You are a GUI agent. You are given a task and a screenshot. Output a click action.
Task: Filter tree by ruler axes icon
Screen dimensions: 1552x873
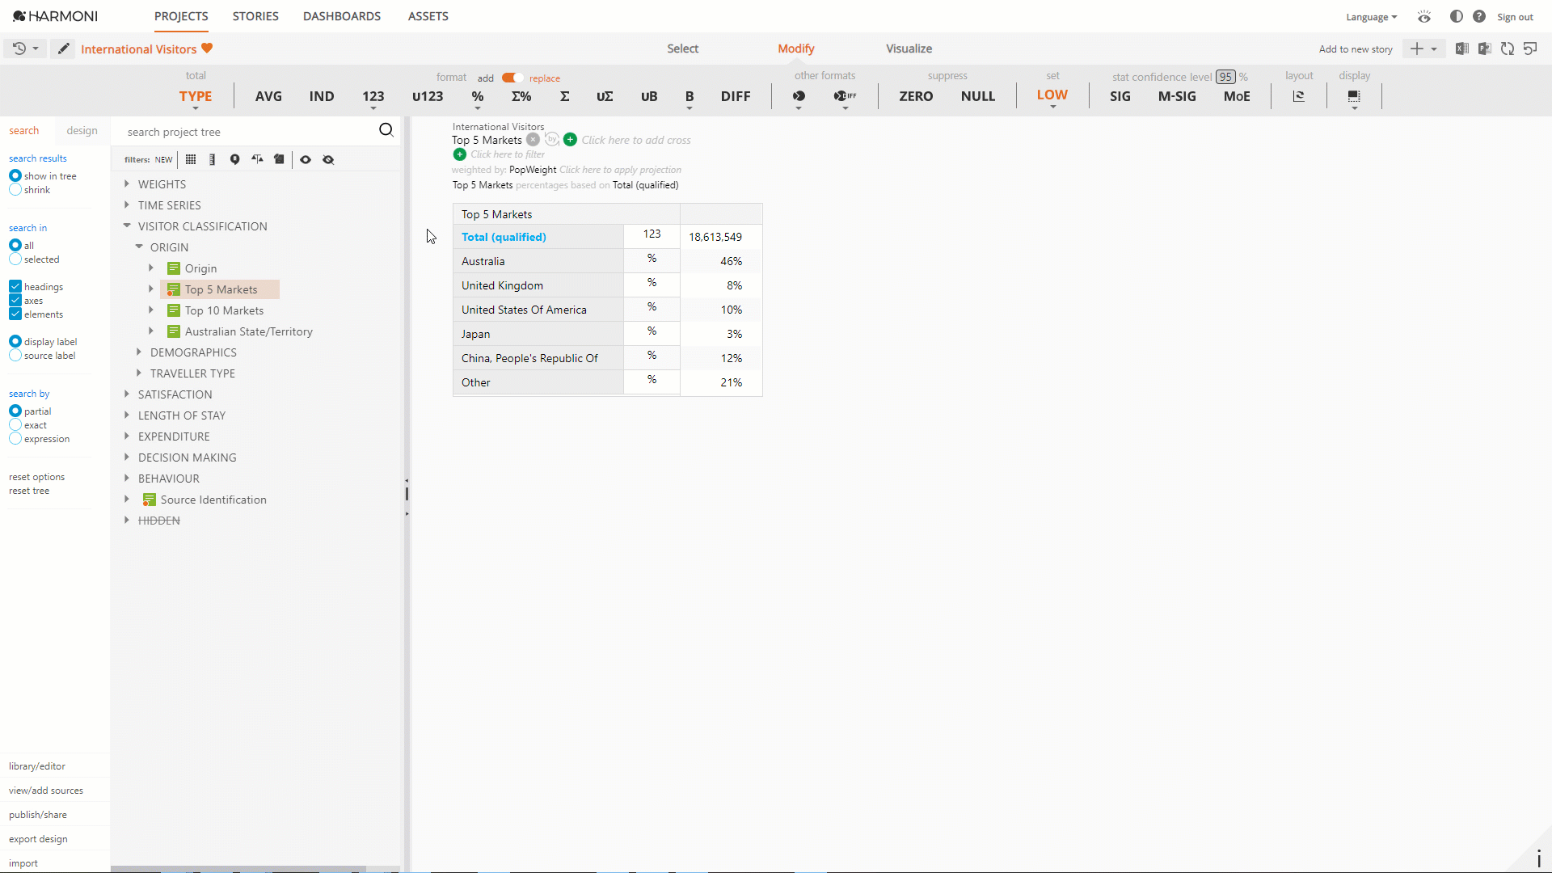pyautogui.click(x=212, y=159)
